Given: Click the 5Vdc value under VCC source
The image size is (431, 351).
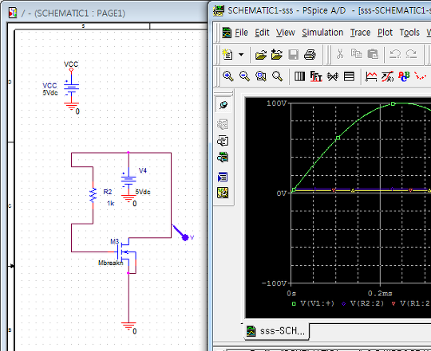Looking at the screenshot, I should click(50, 93).
